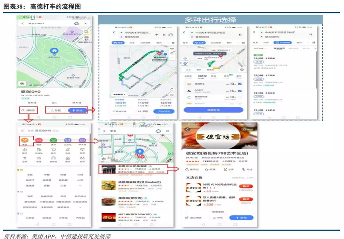344x239 pixels.
Task: Tap locate-me icon on the driving route map
Action: 172,95
